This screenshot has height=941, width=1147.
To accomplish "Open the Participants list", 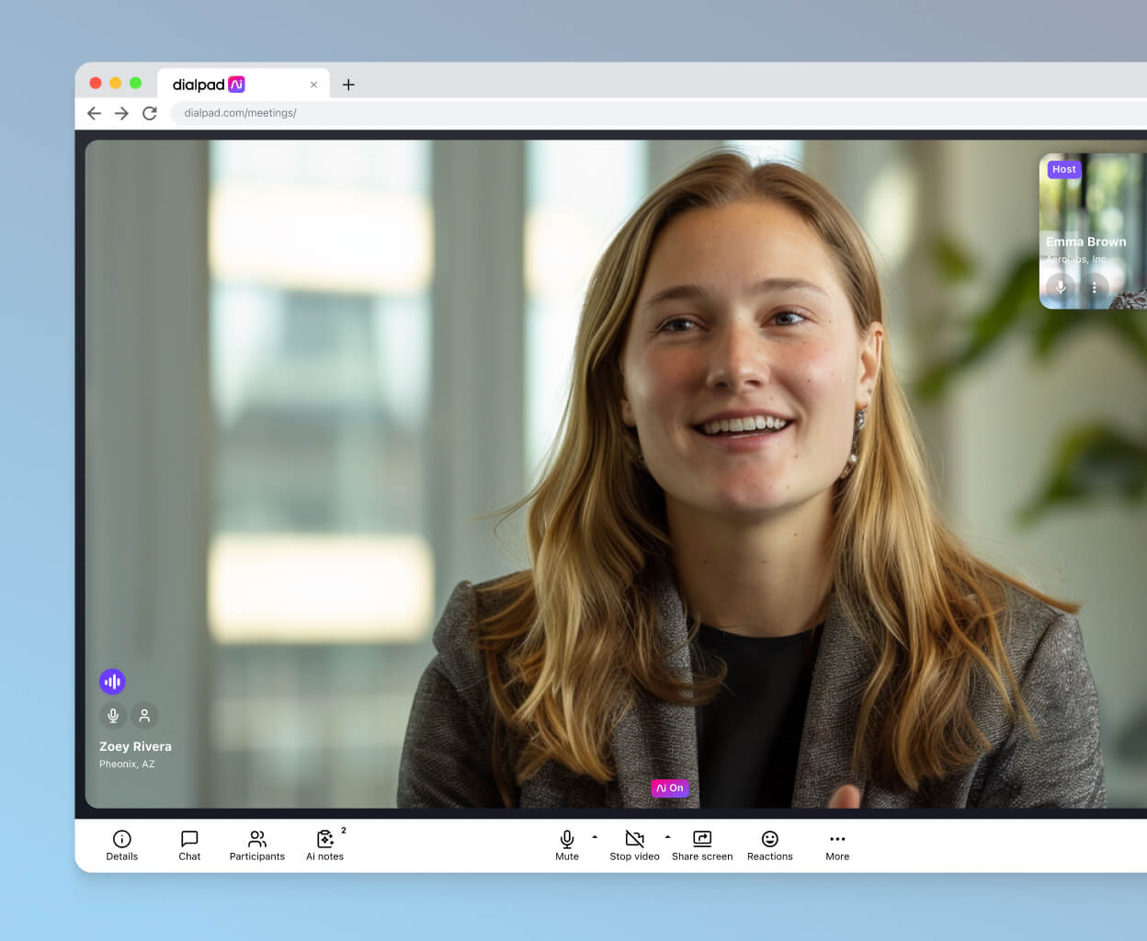I will pos(256,845).
